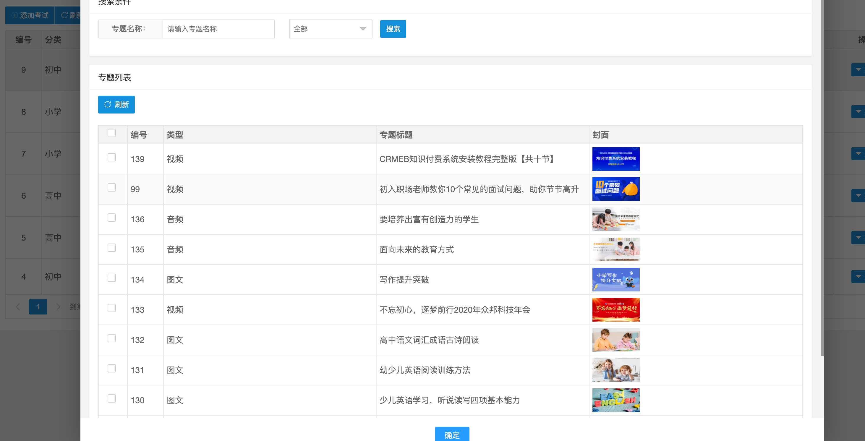The height and width of the screenshot is (441, 865).
Task: Go to next page in background pagination
Action: (x=58, y=307)
